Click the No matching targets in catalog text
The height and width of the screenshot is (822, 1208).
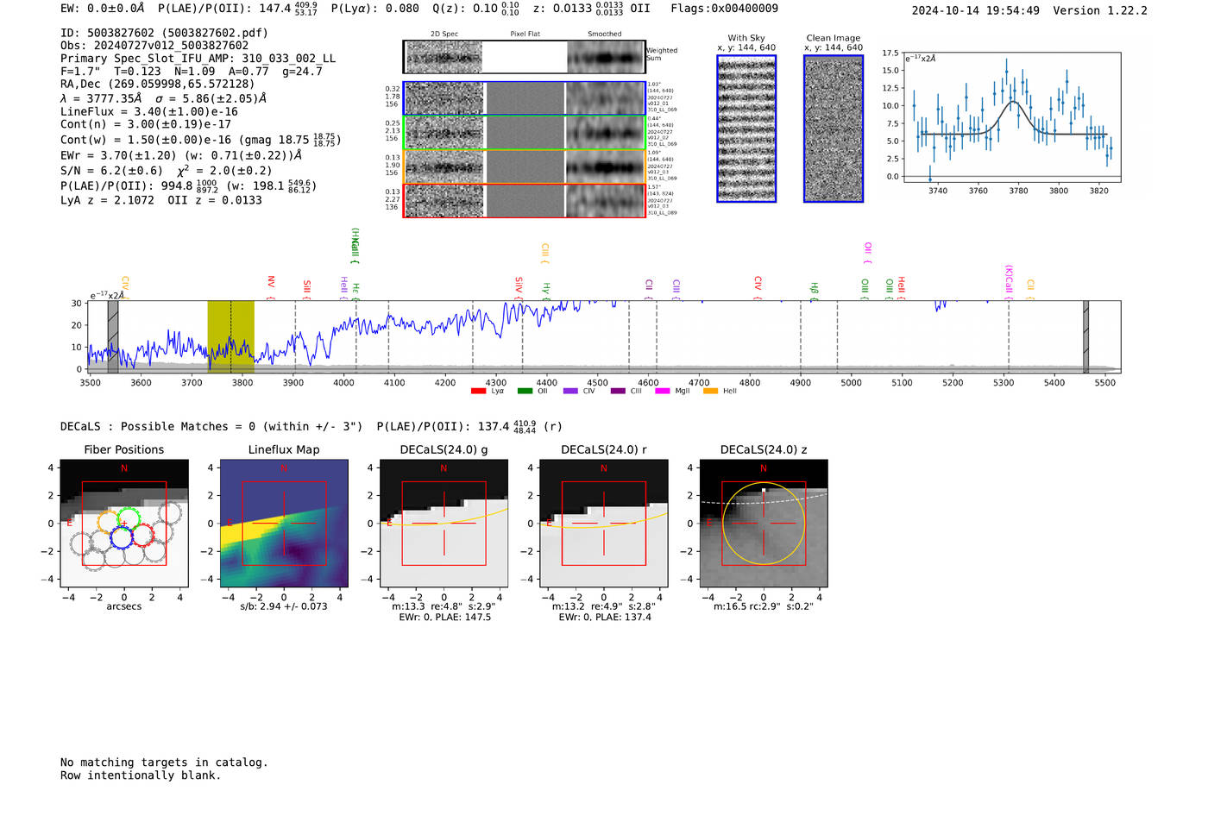tap(164, 762)
